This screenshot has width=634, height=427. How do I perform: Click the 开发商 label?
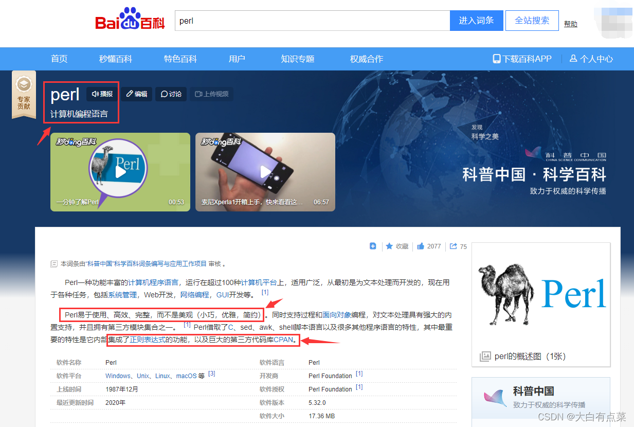tap(269, 376)
